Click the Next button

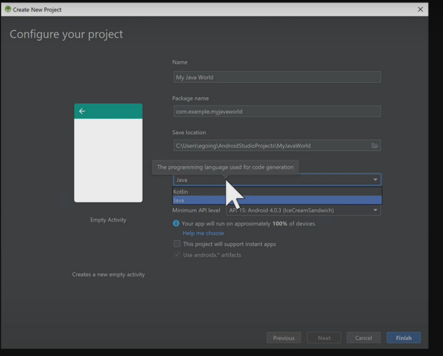(x=324, y=338)
